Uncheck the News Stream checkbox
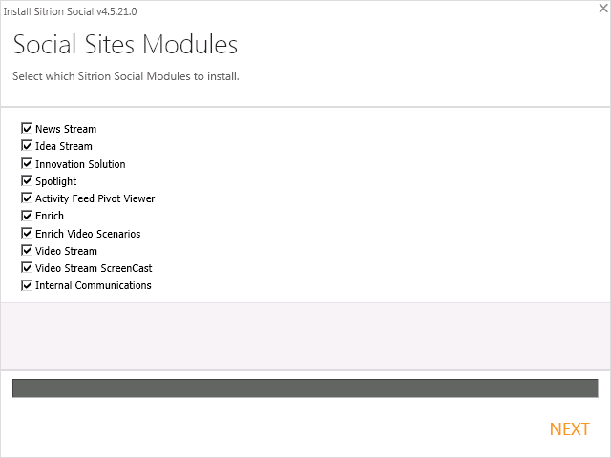The height and width of the screenshot is (458, 611). pos(27,129)
